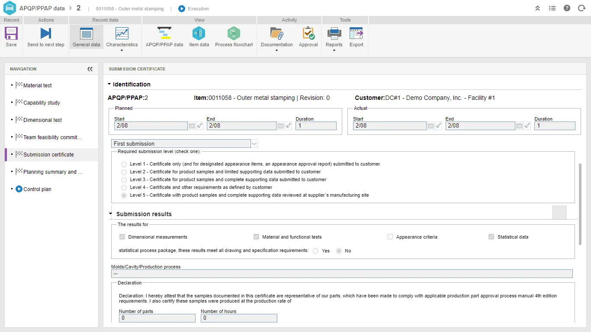Click the General data button
The height and width of the screenshot is (332, 591).
pos(87,37)
